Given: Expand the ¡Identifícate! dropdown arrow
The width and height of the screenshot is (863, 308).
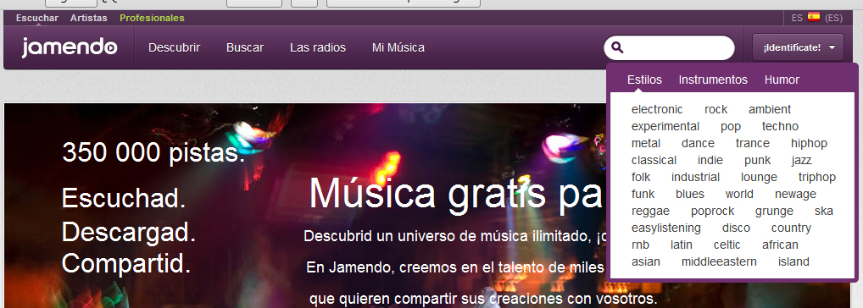Looking at the screenshot, I should pos(832,47).
